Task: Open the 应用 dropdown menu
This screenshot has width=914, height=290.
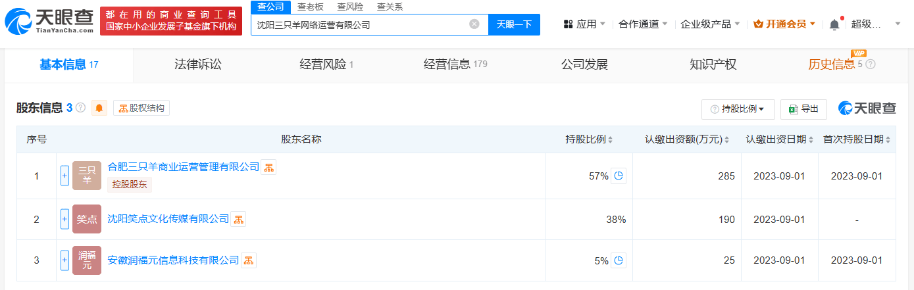Action: [x=585, y=24]
